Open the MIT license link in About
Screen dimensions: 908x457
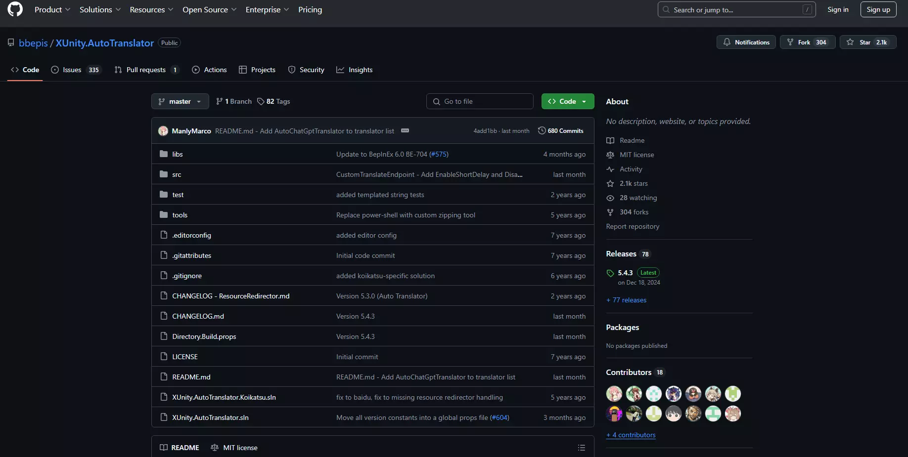637,155
